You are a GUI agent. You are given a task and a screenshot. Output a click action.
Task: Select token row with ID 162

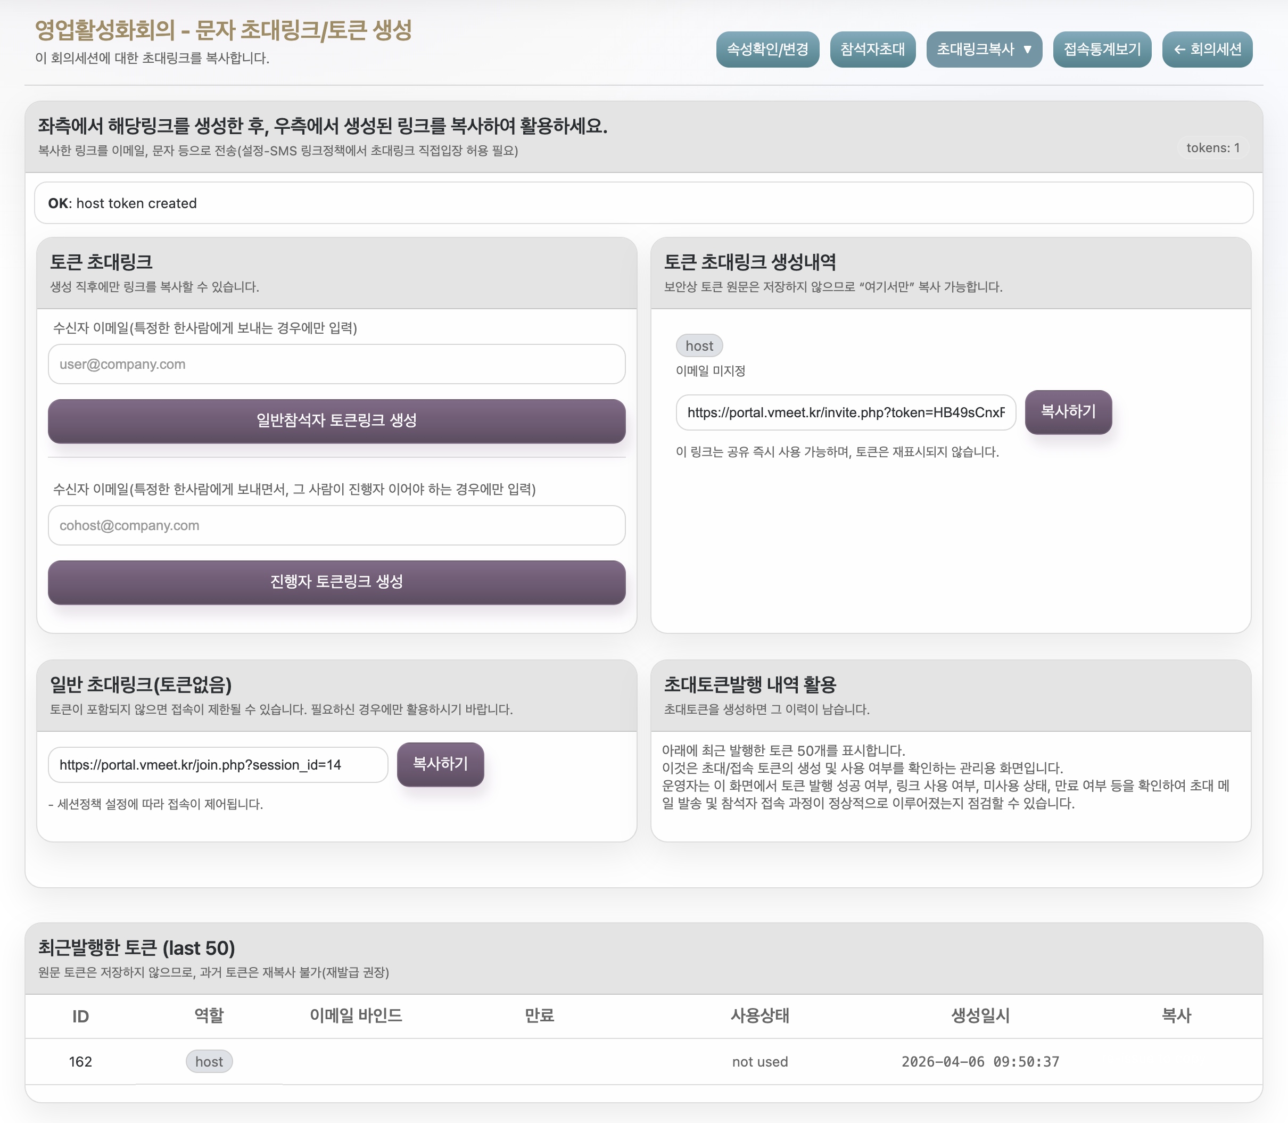tap(80, 1062)
